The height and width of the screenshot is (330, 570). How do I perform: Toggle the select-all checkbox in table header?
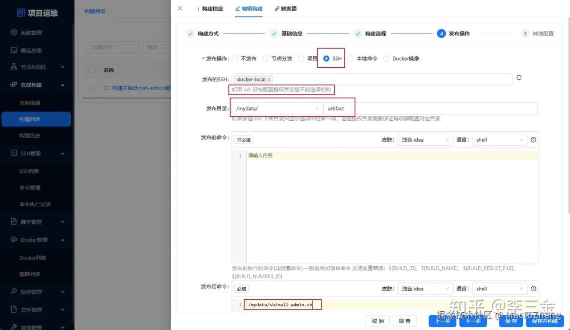92,70
